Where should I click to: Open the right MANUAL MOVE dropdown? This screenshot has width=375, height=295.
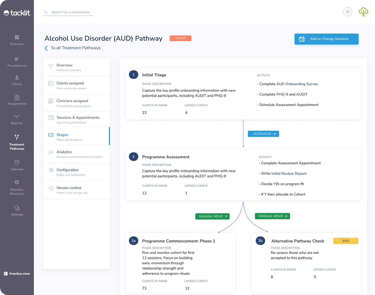(272, 216)
